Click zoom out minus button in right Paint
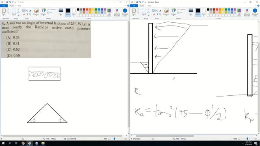The image size is (260, 146). (x=239, y=139)
